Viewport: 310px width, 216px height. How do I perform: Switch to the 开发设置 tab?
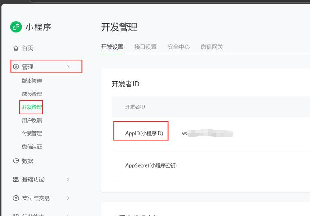coord(112,47)
